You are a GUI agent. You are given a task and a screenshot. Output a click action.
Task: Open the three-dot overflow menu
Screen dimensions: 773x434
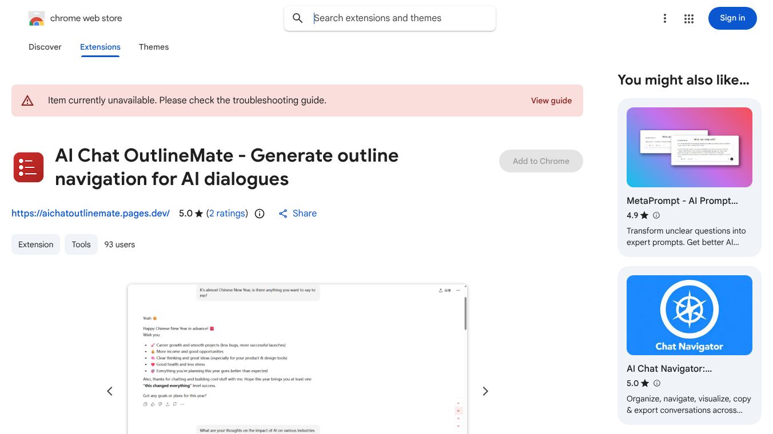(x=664, y=18)
